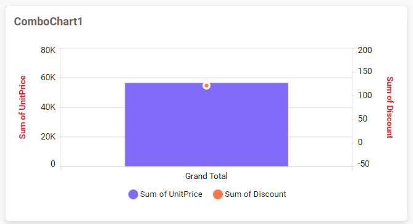Click the orange Sum of Discount legend circle
413x224 pixels.
pyautogui.click(x=218, y=194)
